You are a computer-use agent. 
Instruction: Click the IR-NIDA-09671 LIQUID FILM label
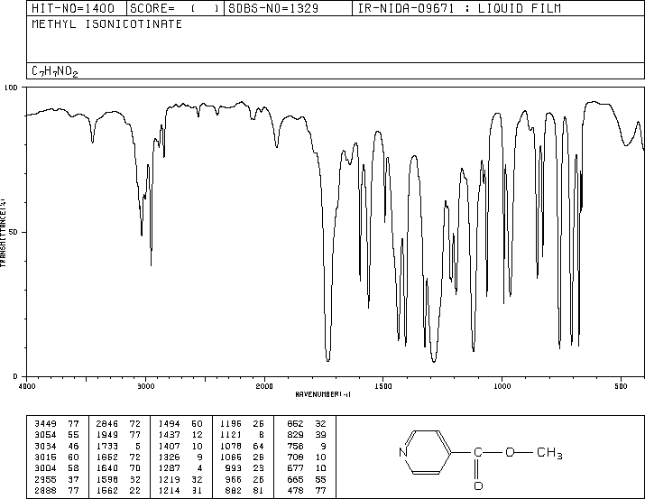click(x=459, y=8)
